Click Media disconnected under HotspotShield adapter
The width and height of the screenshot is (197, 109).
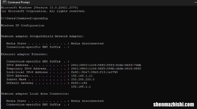coord(87,43)
